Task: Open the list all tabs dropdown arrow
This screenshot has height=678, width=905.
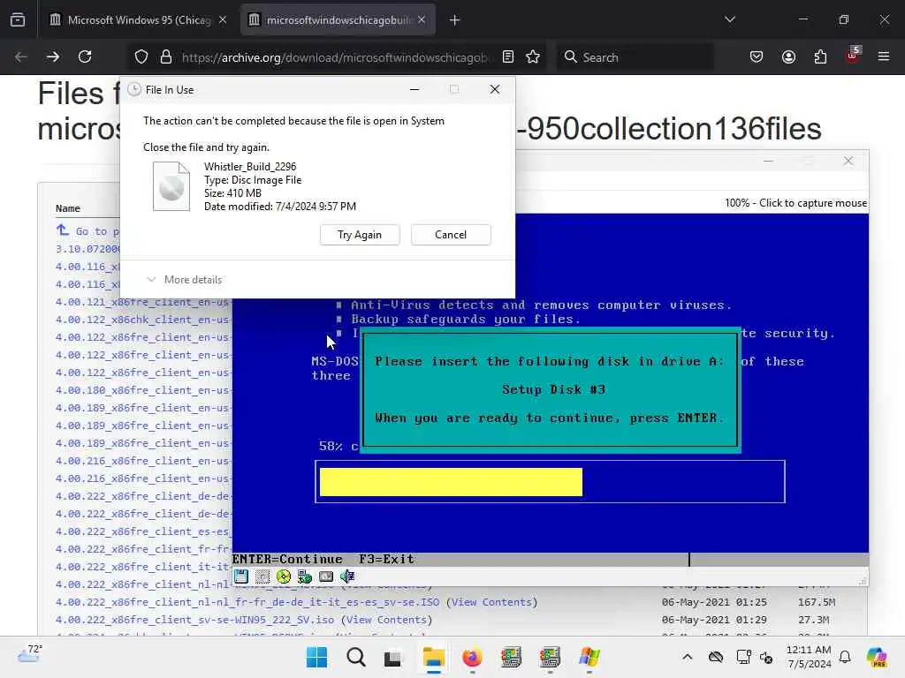Action: coord(729,19)
